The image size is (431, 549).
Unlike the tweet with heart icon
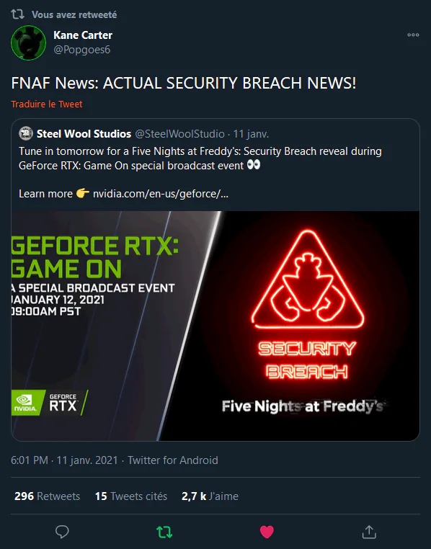pos(267,532)
